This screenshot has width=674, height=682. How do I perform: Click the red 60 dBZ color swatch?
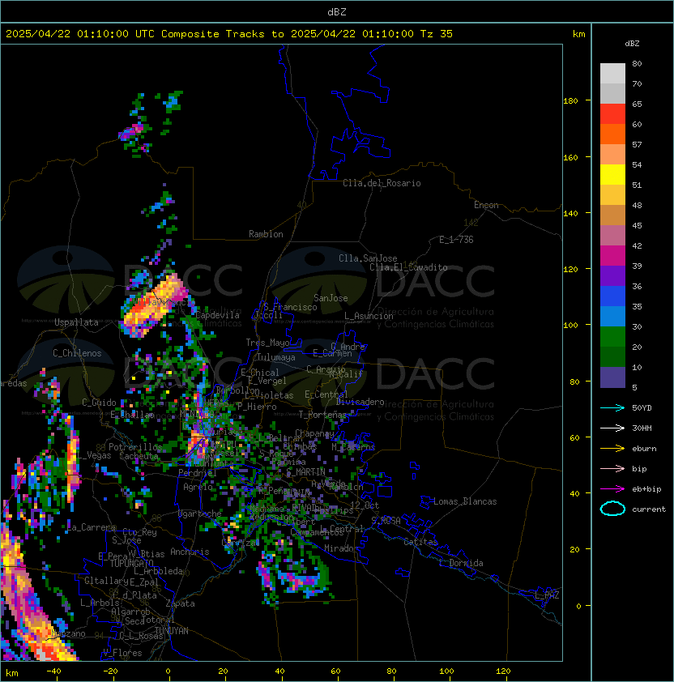tap(612, 114)
